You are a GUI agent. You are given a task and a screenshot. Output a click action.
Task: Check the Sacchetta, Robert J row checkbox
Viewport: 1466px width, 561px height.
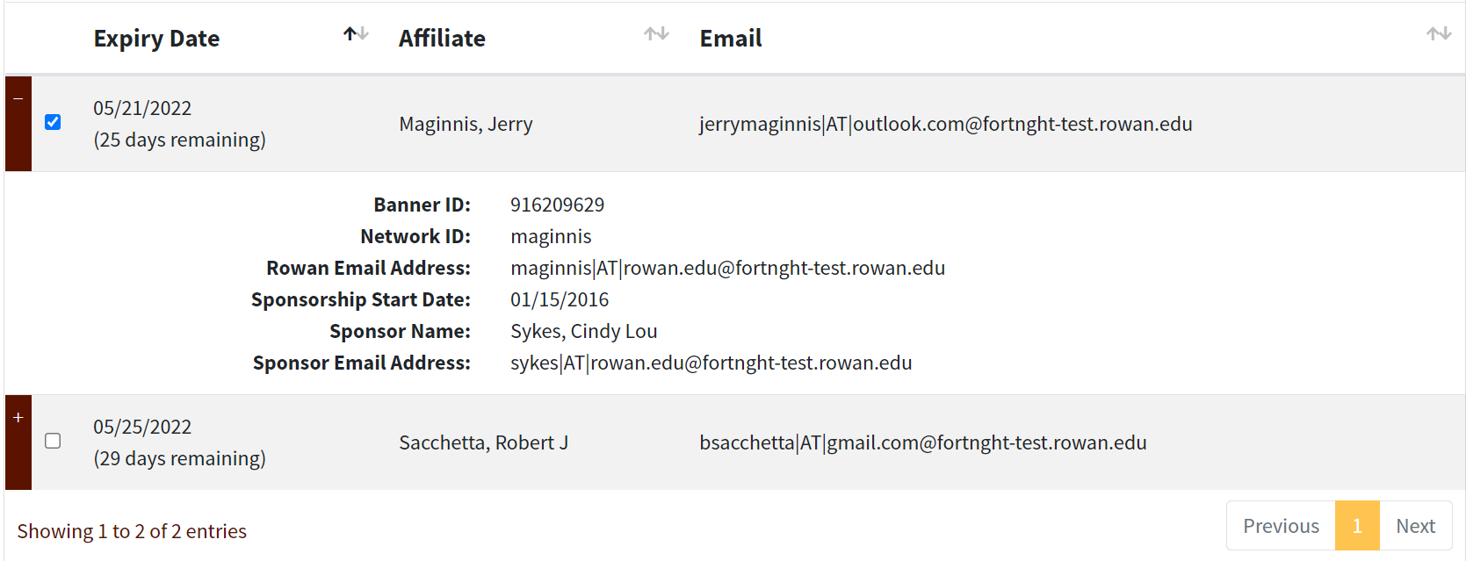coord(53,441)
